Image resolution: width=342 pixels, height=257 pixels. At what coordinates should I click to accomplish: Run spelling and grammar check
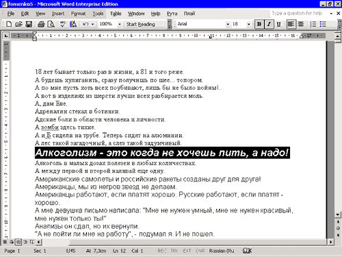pos(63,24)
